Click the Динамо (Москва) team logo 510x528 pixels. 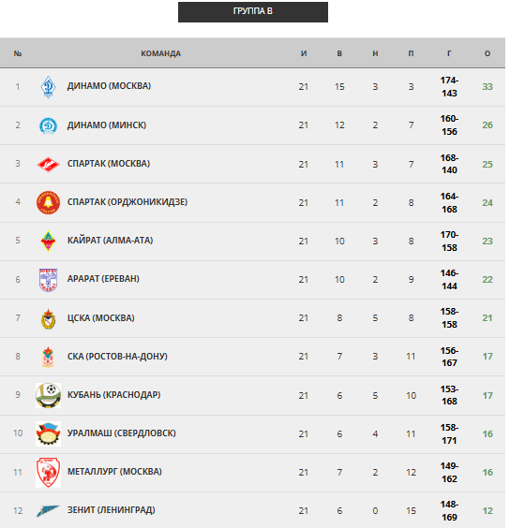48,87
